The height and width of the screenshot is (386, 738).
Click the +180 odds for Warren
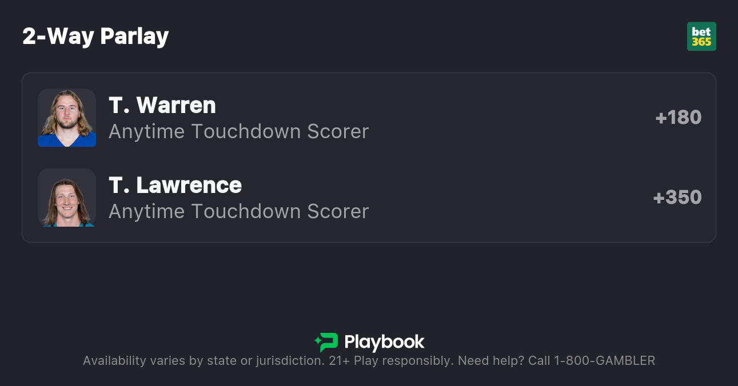678,117
